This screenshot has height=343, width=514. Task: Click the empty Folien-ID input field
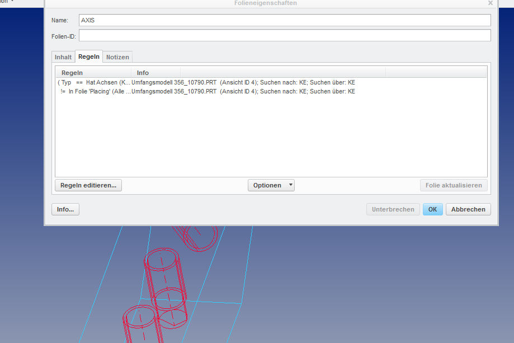(x=285, y=35)
